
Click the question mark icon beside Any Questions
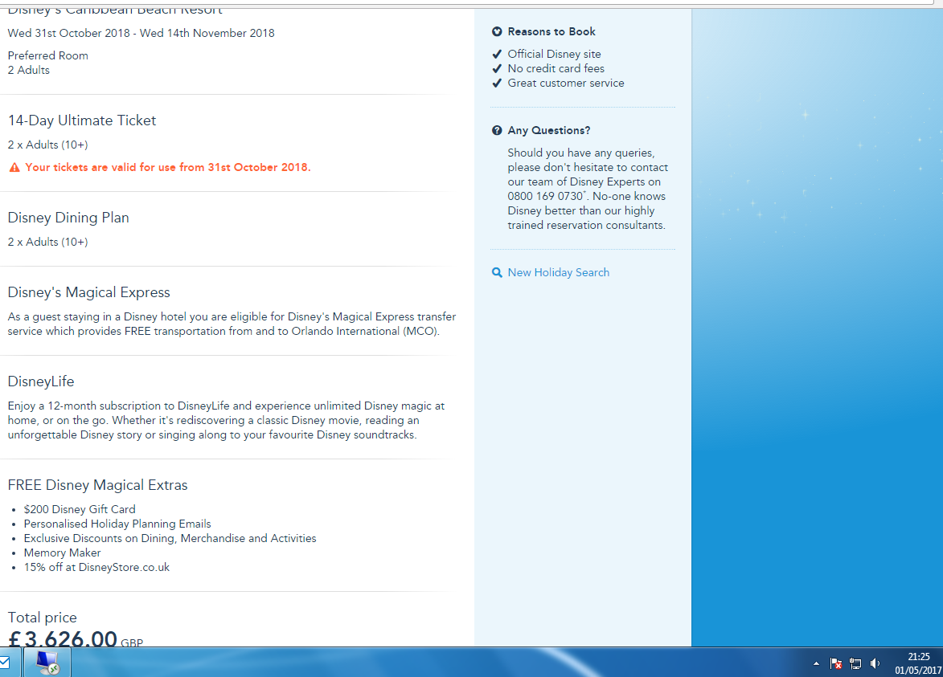pos(497,130)
